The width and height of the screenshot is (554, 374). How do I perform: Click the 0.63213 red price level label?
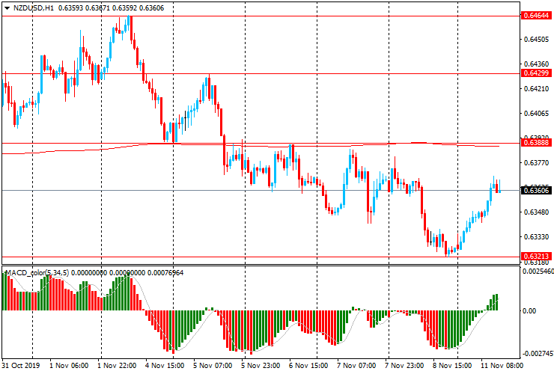(x=536, y=257)
